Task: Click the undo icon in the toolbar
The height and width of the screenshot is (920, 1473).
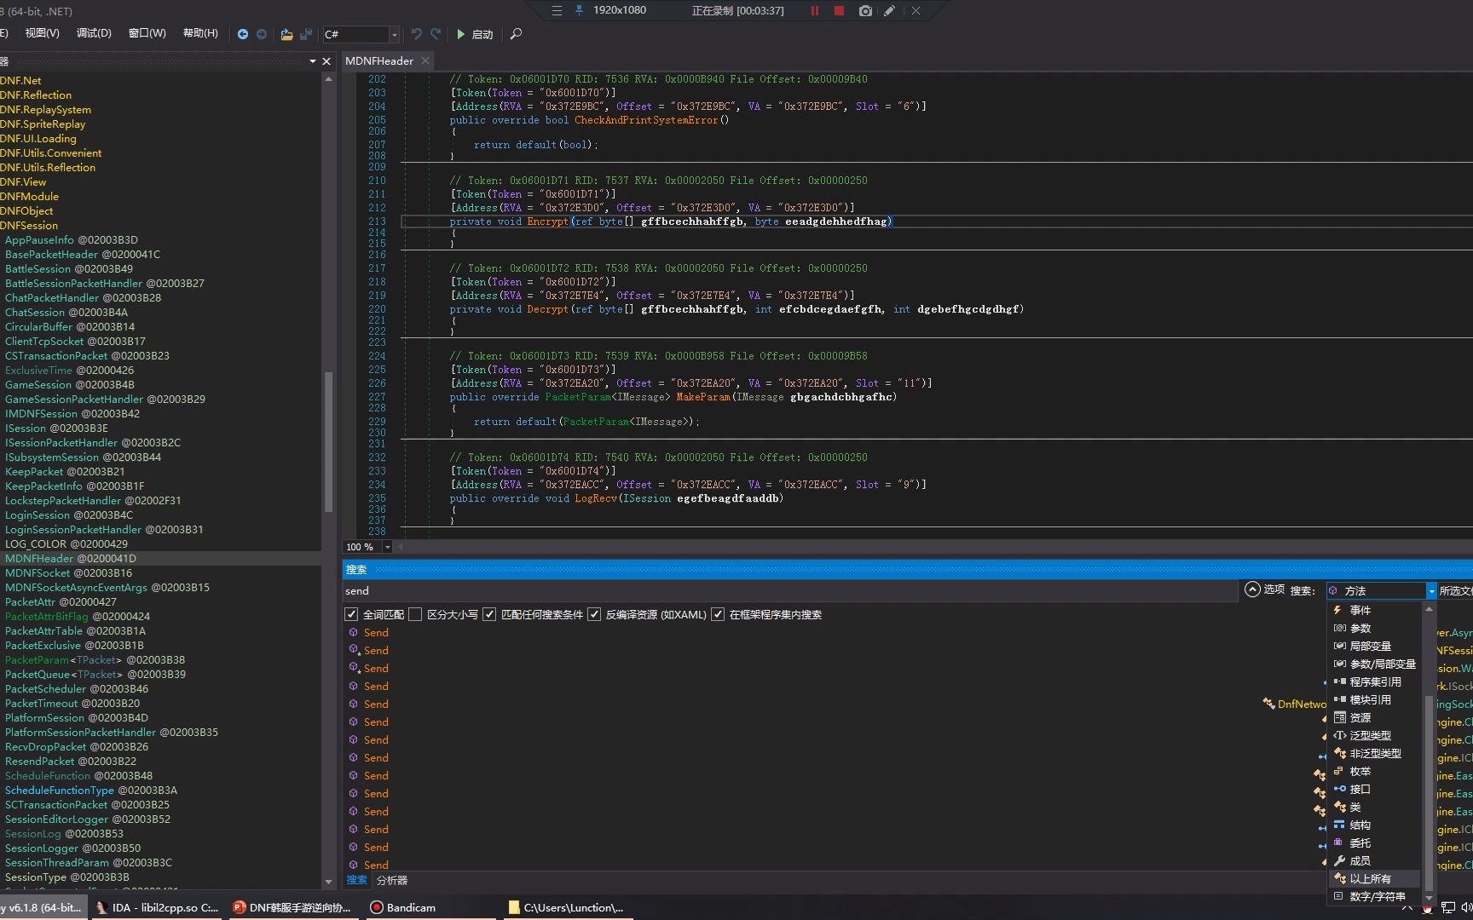Action: pos(417,34)
